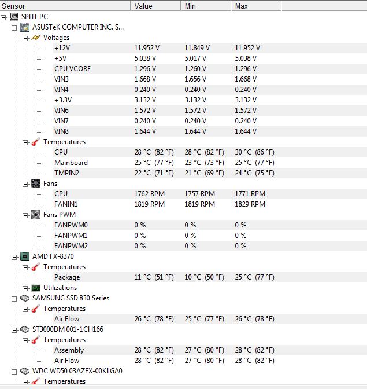
Task: Click the Fans PWM icon
Action: pos(36,215)
